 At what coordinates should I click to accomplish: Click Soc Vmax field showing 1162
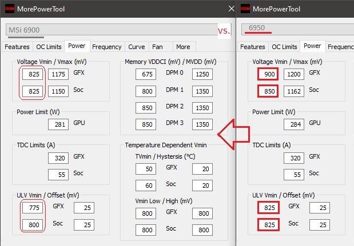(x=294, y=91)
